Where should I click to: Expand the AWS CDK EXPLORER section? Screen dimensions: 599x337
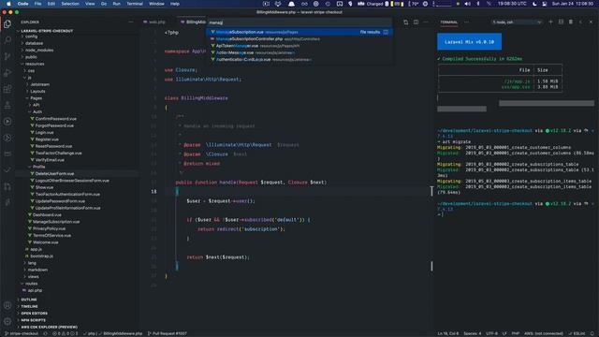[x=49, y=327]
